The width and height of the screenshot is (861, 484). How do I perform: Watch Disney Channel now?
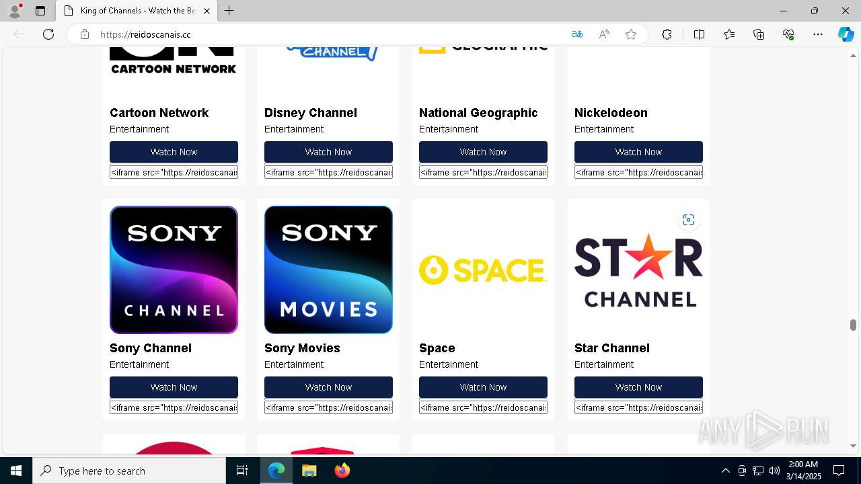328,152
